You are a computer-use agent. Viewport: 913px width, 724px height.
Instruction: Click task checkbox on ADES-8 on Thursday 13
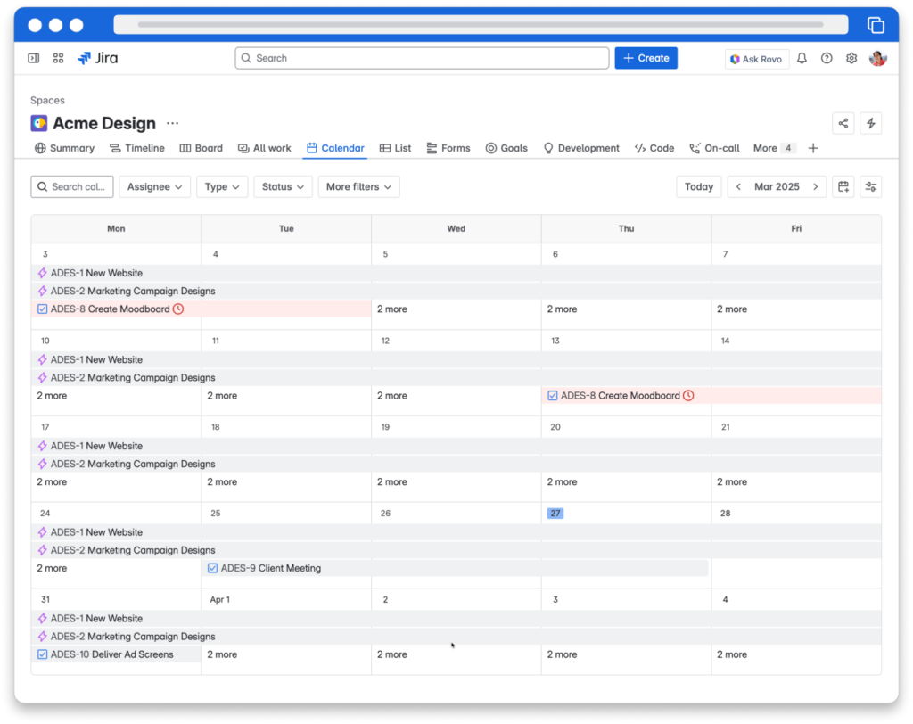coord(553,396)
